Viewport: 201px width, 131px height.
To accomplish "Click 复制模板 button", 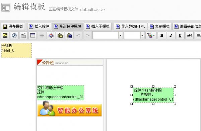I will (x=159, y=26).
